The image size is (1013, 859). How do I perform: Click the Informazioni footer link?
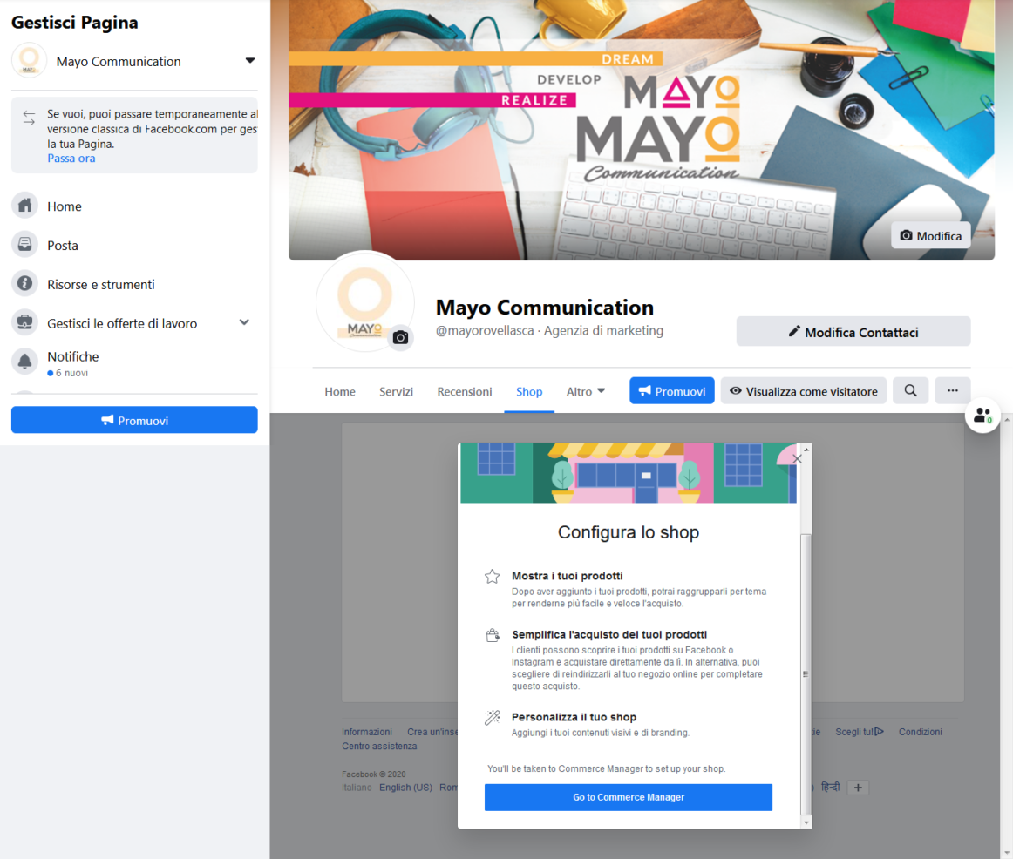coord(367,732)
